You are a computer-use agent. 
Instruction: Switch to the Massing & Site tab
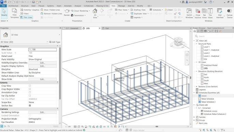pos(102,6)
